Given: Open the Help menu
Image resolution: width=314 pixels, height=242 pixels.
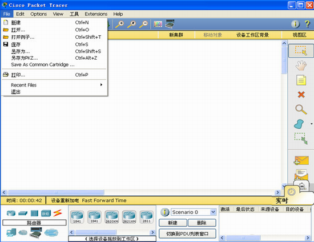Looking at the screenshot, I should [118, 14].
